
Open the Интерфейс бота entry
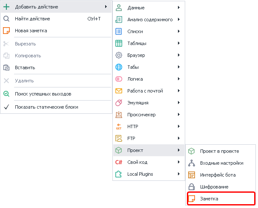(x=218, y=175)
